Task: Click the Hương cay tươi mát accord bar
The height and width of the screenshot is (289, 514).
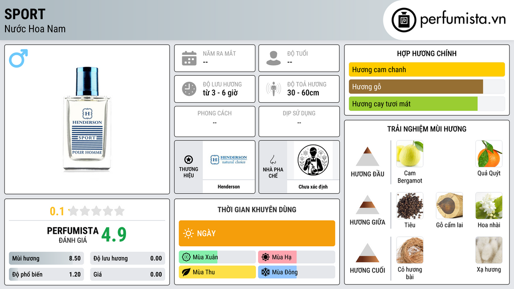Action: (x=427, y=103)
